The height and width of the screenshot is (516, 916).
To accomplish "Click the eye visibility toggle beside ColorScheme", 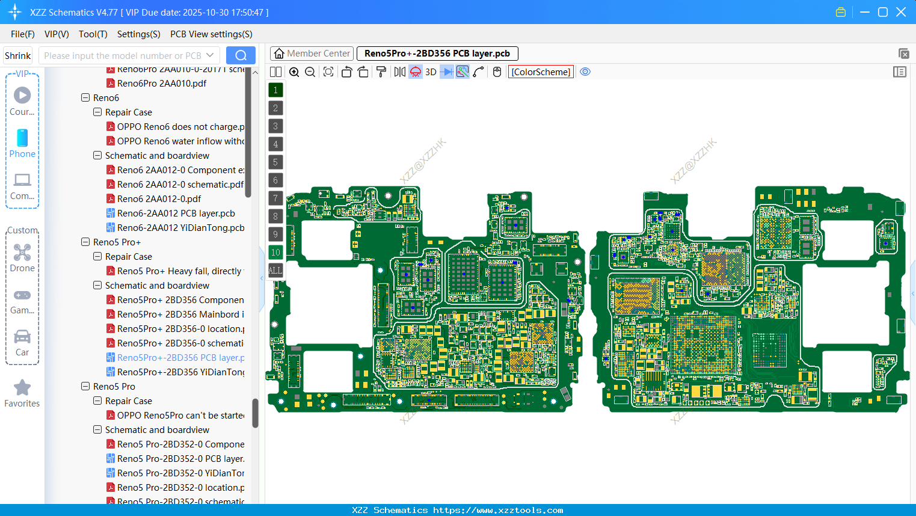I will pyautogui.click(x=585, y=72).
